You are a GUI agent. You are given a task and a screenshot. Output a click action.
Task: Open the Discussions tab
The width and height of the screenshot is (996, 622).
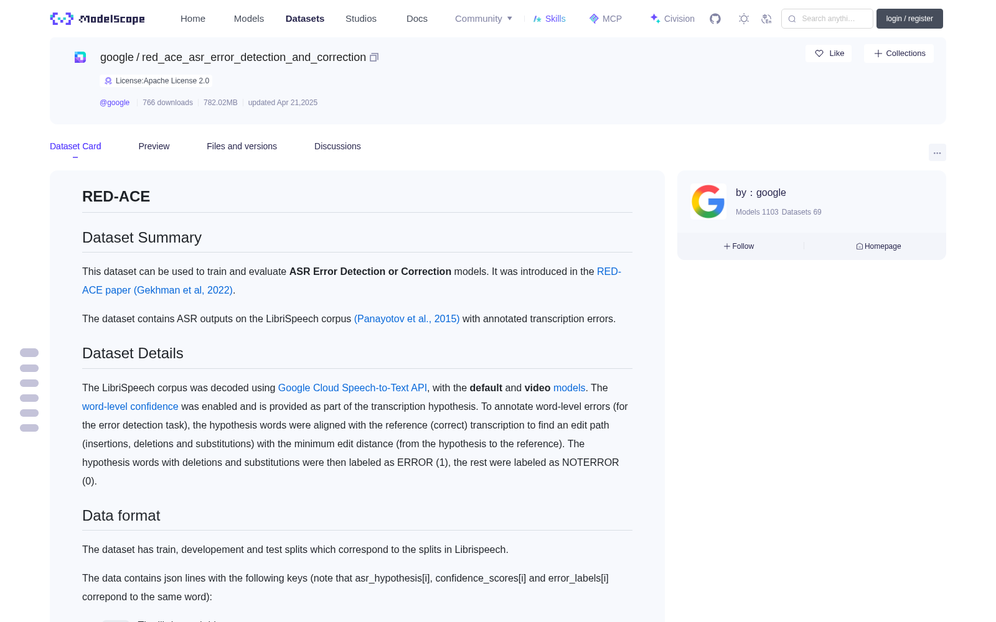[x=337, y=146]
